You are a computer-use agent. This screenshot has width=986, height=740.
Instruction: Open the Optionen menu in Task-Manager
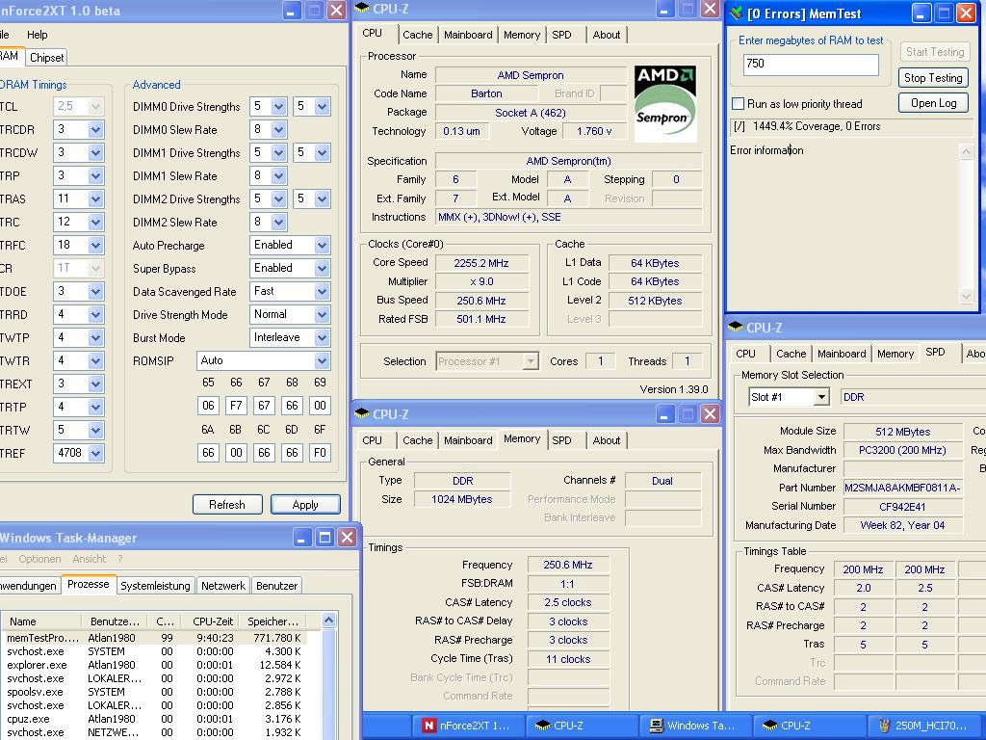39,559
